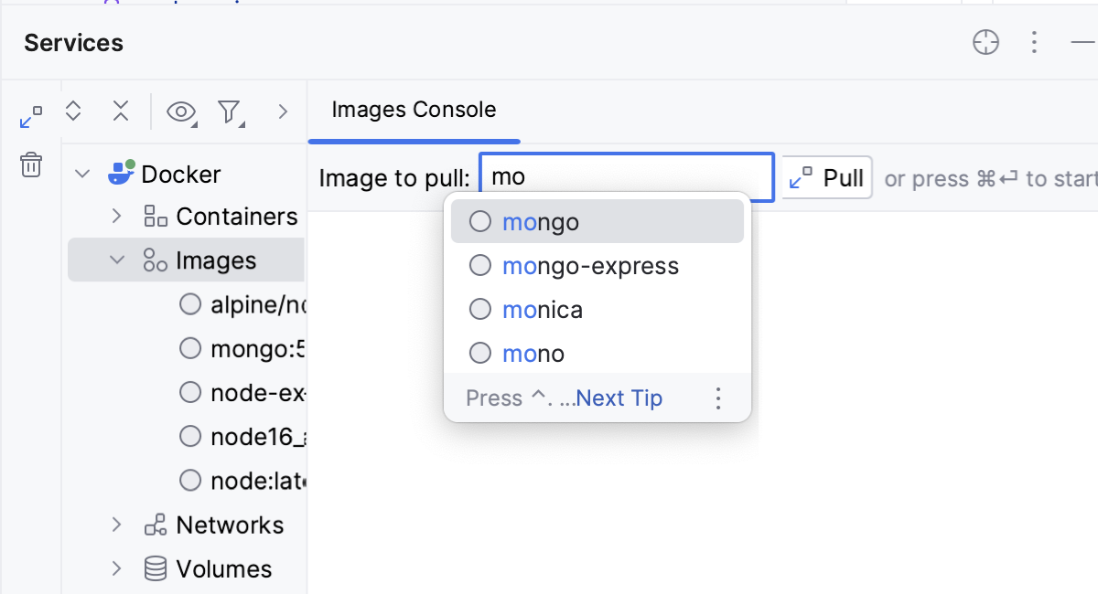1098x594 pixels.
Task: Click the Collapse All icon in Services toolbar
Action: [x=121, y=111]
